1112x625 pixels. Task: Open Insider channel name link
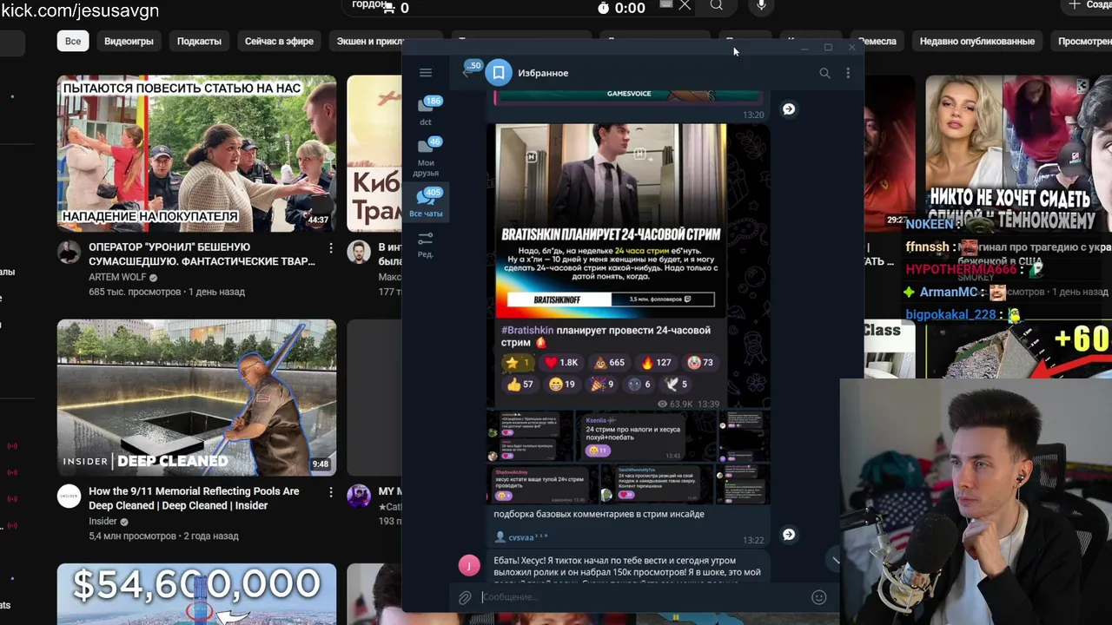[x=103, y=522]
